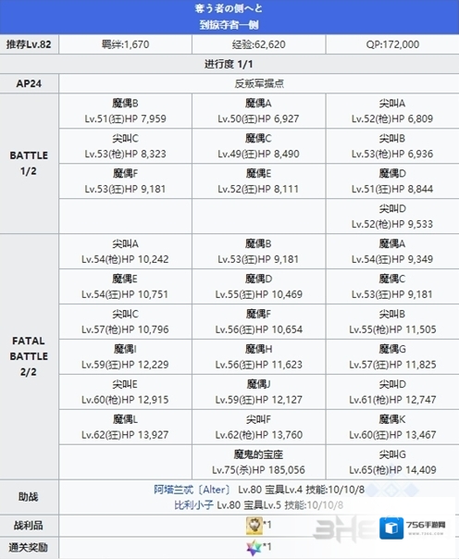Select enemy text Lv.54(枪)HP 10,242
Screen dimensions: 459x559
[125, 259]
